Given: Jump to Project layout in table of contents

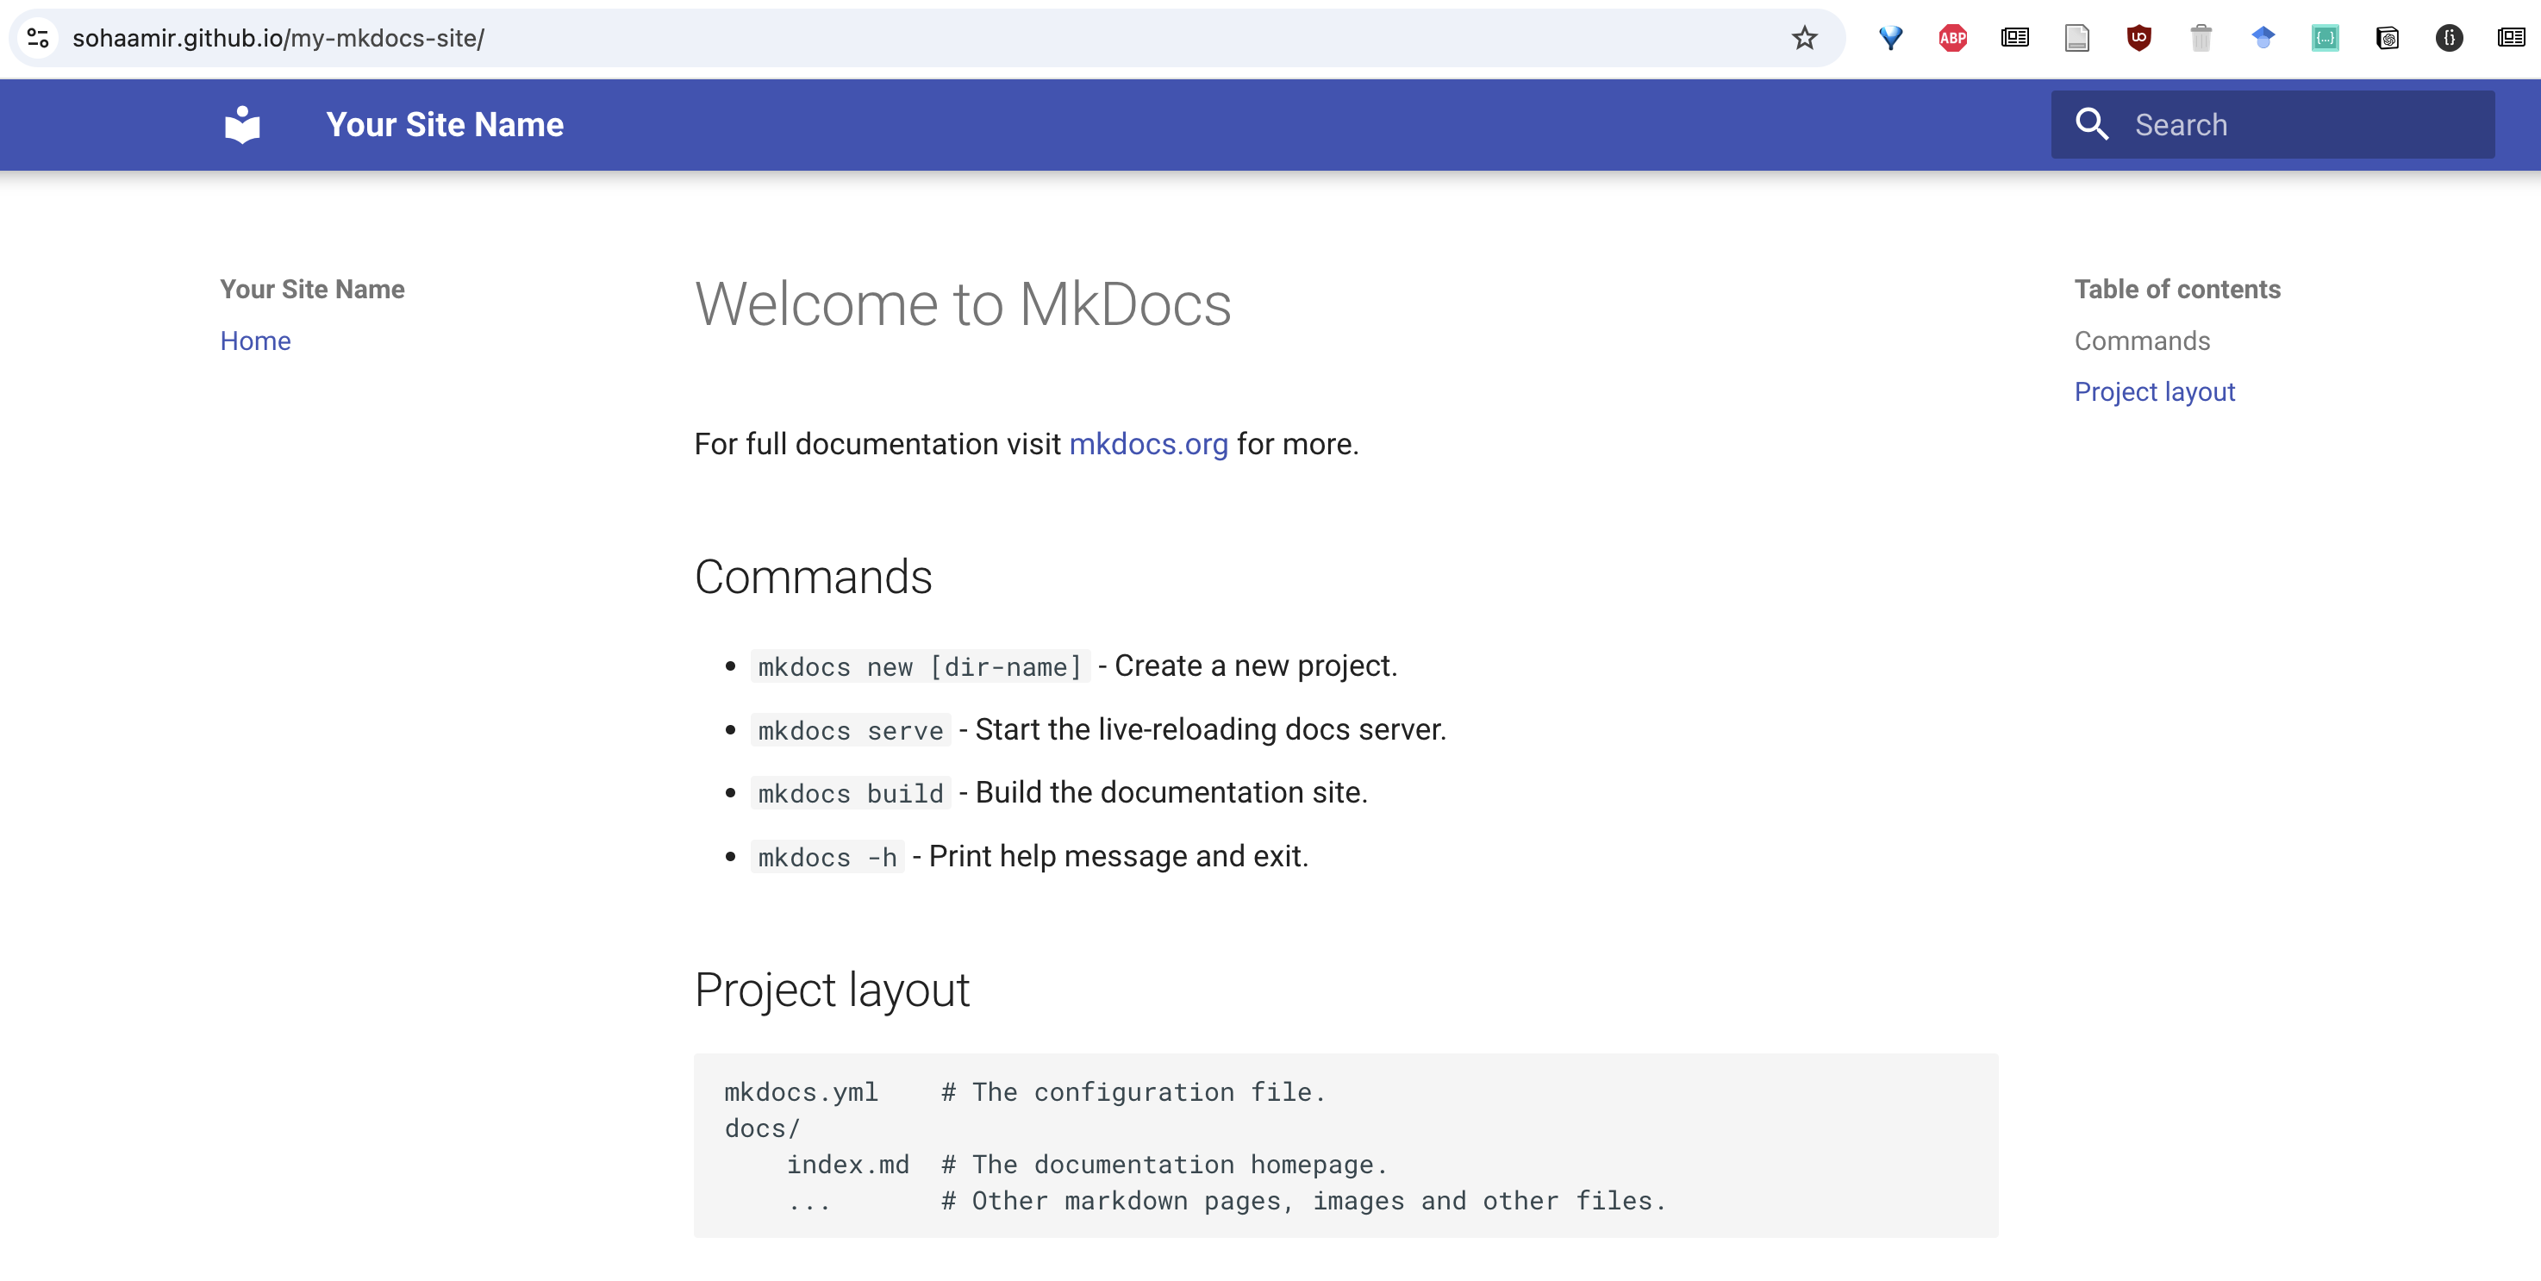Looking at the screenshot, I should tap(2154, 392).
